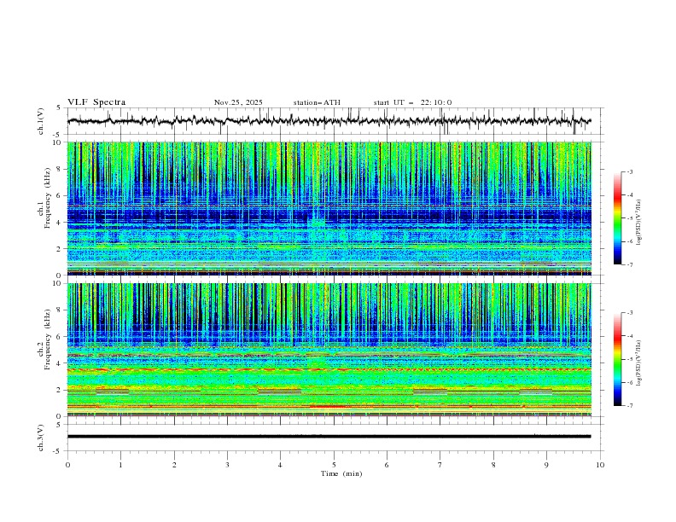Click the -3 value atop the ch.1 colorbar
The width and height of the screenshot is (676, 522).
(628, 172)
